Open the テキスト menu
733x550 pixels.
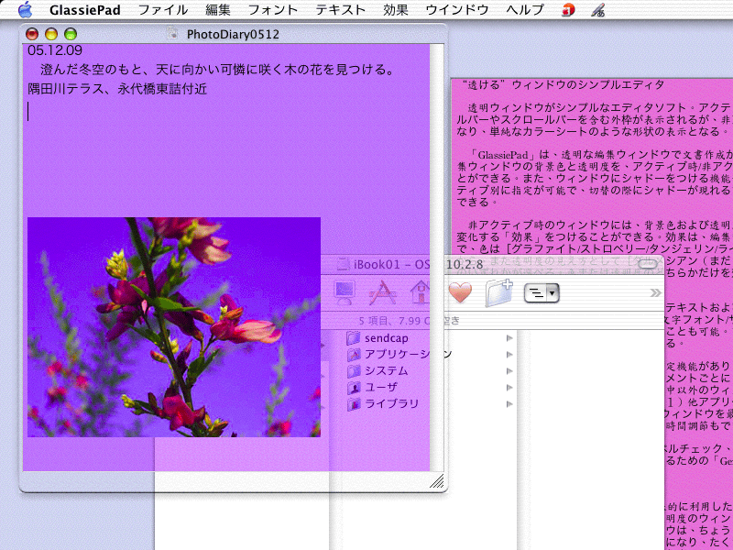pyautogui.click(x=340, y=10)
